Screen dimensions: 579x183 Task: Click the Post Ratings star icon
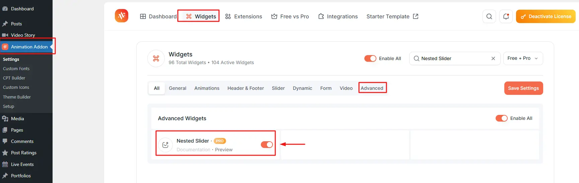[5, 153]
